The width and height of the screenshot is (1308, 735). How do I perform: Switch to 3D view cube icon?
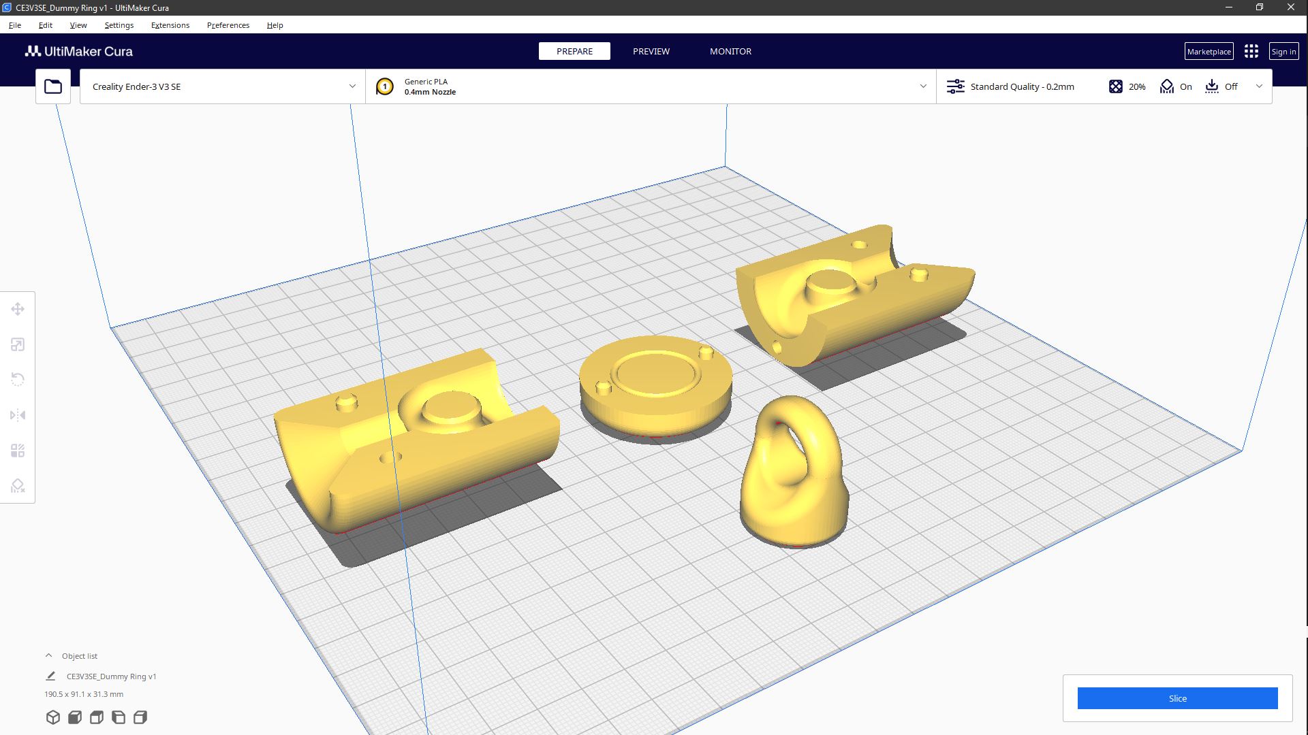pyautogui.click(x=53, y=717)
